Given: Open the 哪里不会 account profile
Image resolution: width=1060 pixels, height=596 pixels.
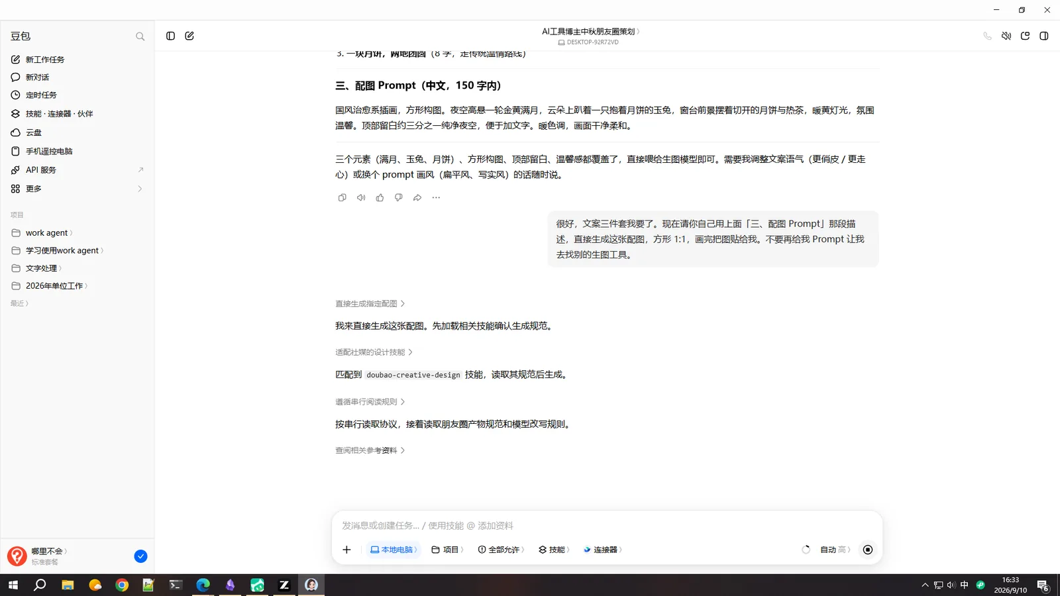Looking at the screenshot, I should click(38, 556).
